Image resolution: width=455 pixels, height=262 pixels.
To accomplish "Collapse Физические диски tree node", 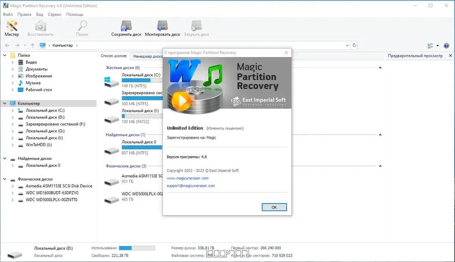I will click(x=5, y=179).
